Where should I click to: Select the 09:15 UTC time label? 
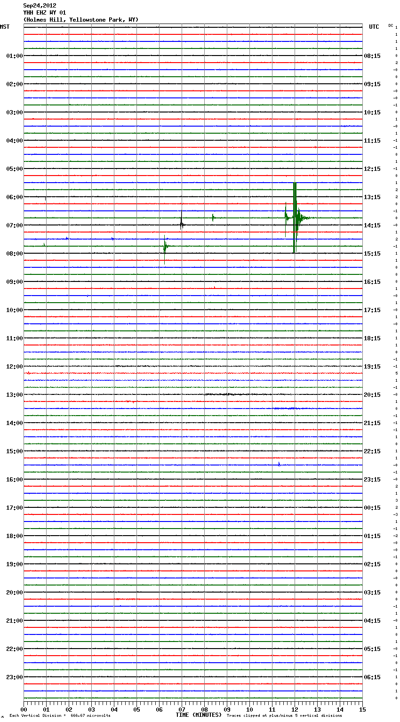(x=372, y=84)
